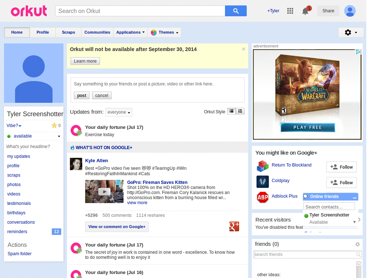Image resolution: width=371 pixels, height=278 pixels.
Task: Click the vibe star icon
Action: click(x=54, y=125)
